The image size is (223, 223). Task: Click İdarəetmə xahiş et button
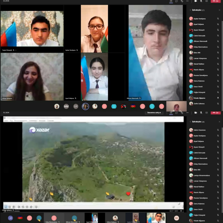click(x=154, y=113)
